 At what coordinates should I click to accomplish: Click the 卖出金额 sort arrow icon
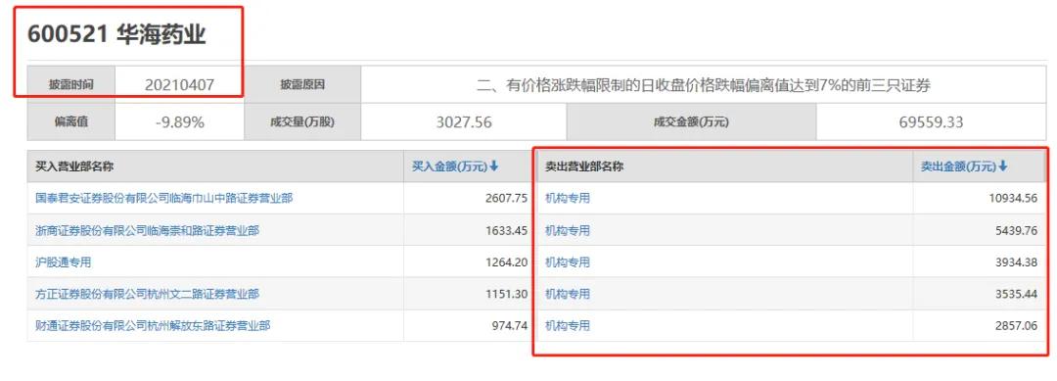pyautogui.click(x=1003, y=167)
